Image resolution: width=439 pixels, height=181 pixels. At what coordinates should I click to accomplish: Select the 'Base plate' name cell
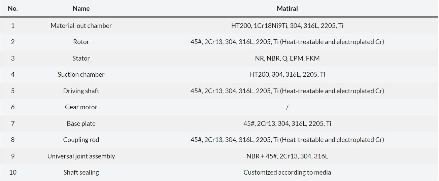coord(81,123)
